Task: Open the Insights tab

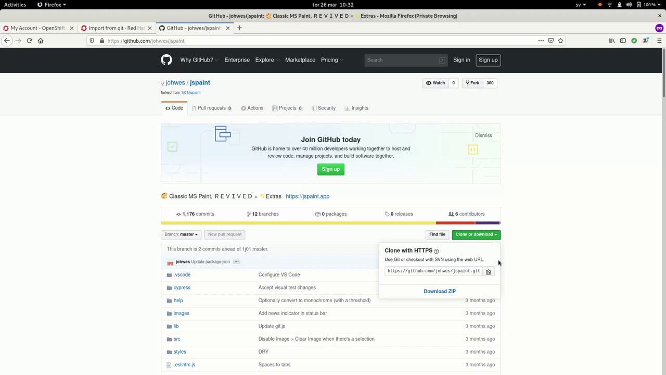Action: (x=356, y=108)
